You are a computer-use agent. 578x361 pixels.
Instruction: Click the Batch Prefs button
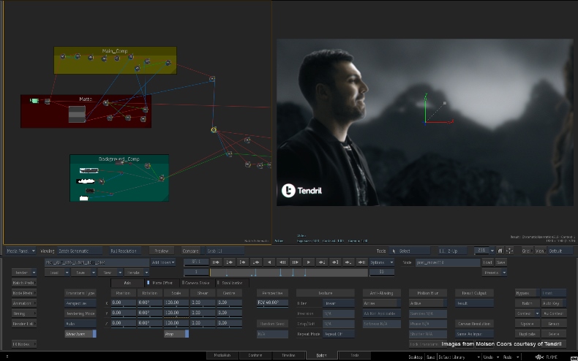point(24,283)
